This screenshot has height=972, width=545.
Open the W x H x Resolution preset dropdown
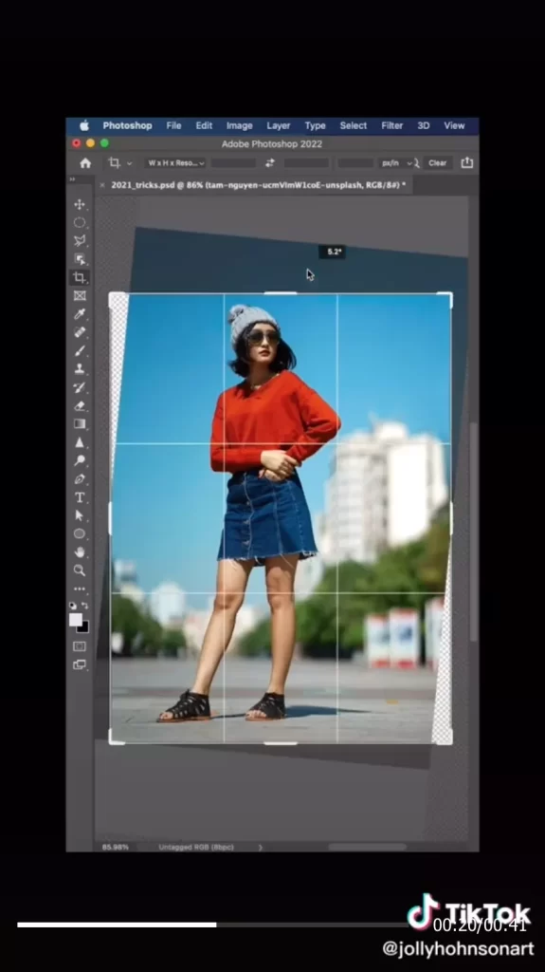coord(176,163)
